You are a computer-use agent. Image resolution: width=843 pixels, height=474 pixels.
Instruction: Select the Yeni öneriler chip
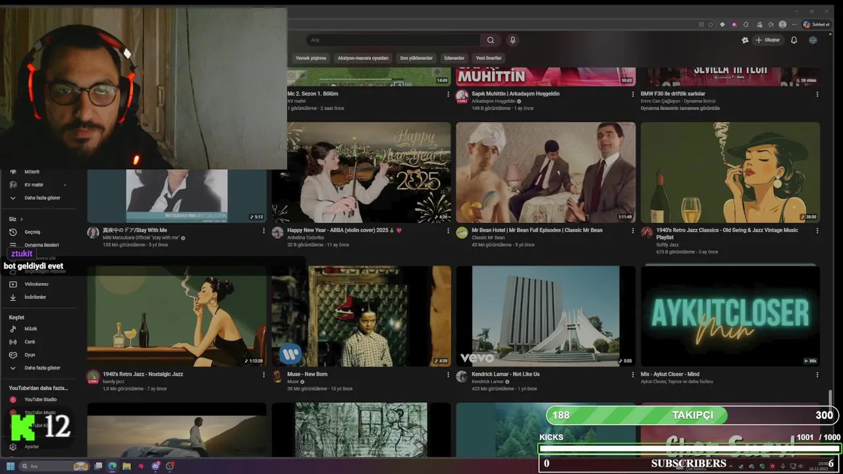click(489, 58)
